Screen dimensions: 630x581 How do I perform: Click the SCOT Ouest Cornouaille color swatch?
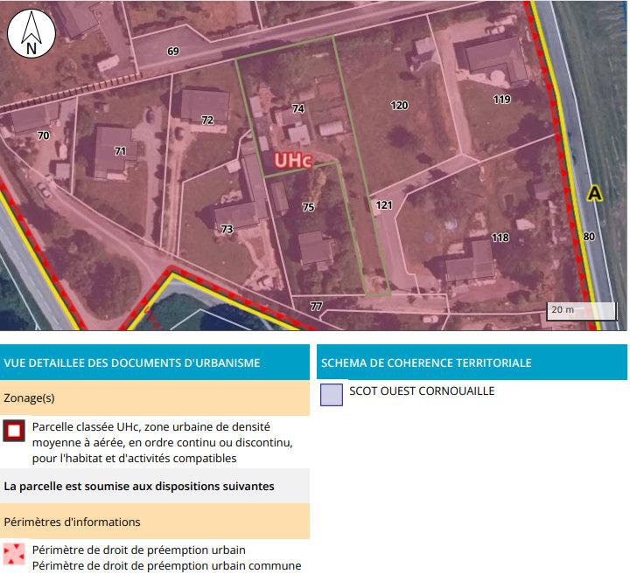(x=331, y=395)
